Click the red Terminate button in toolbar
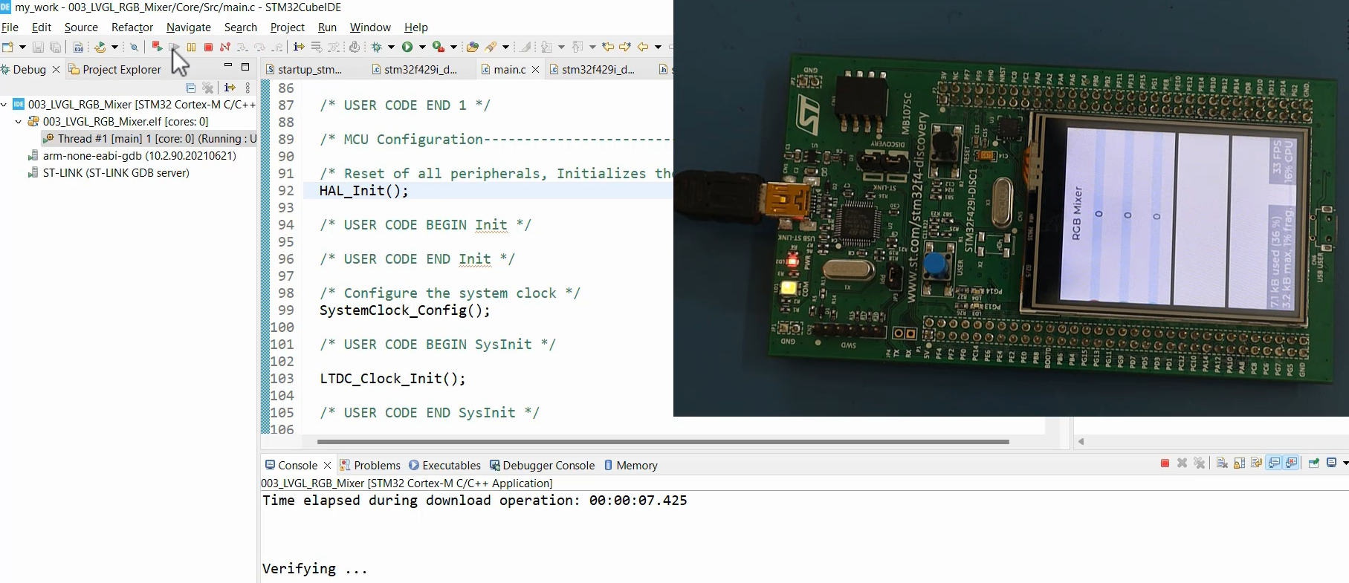This screenshot has width=1349, height=583. coord(209,47)
